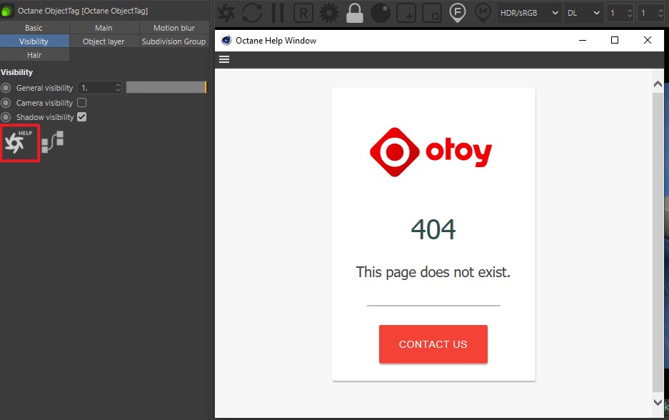Enable the Camera visibility checkbox
Screen dimensions: 669x420
(82, 102)
